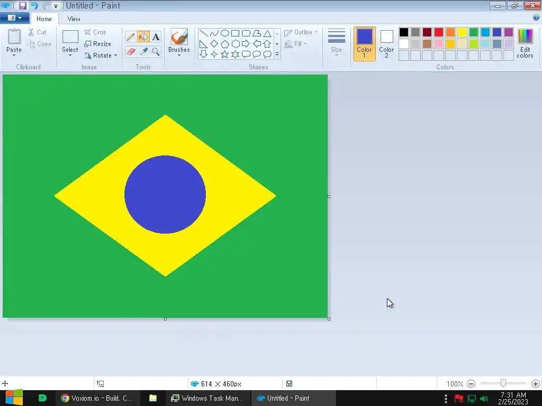The height and width of the screenshot is (406, 542).
Task: Choose the Curve shape
Action: [214, 33]
